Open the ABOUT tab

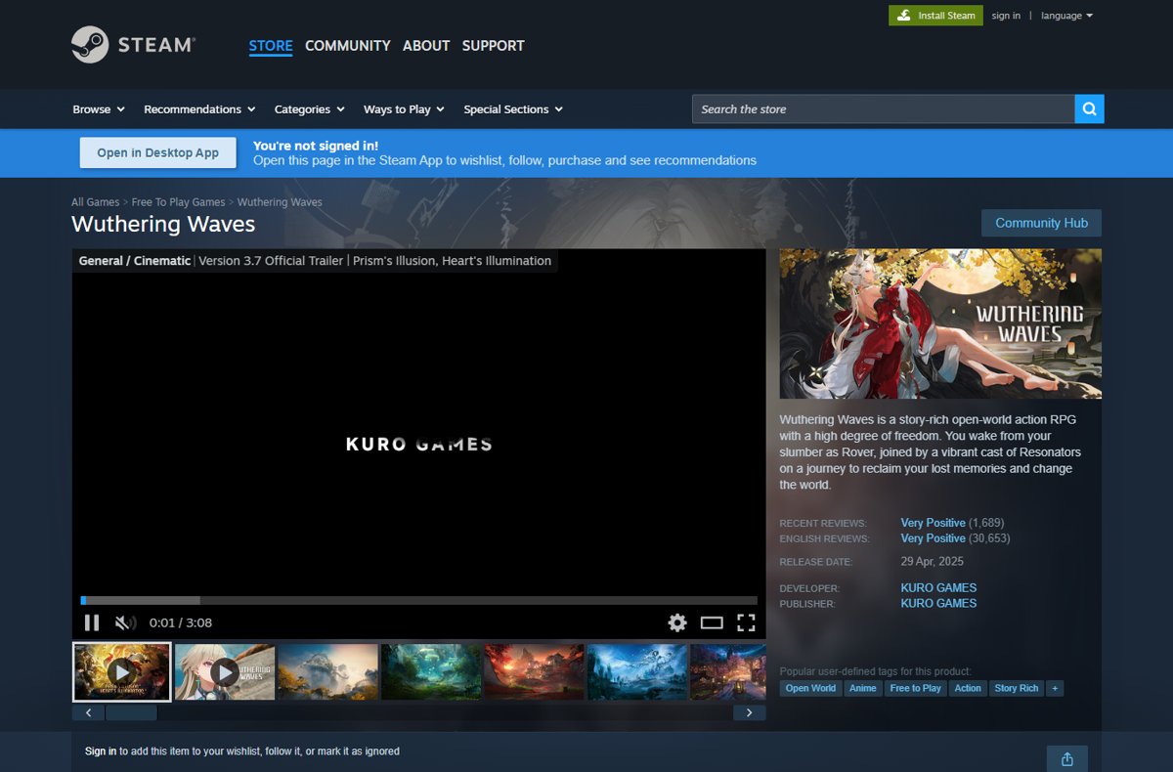[x=426, y=46]
